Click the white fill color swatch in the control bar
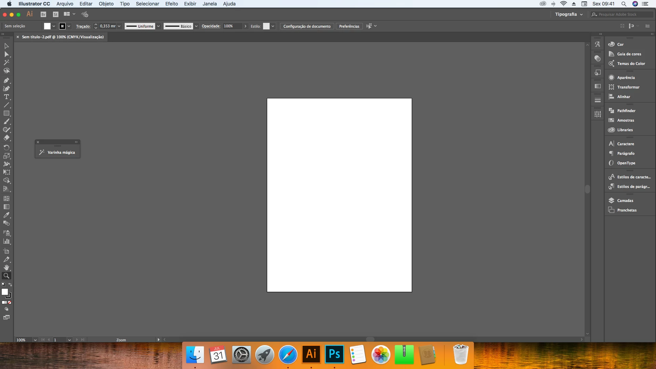The height and width of the screenshot is (369, 656). click(47, 26)
